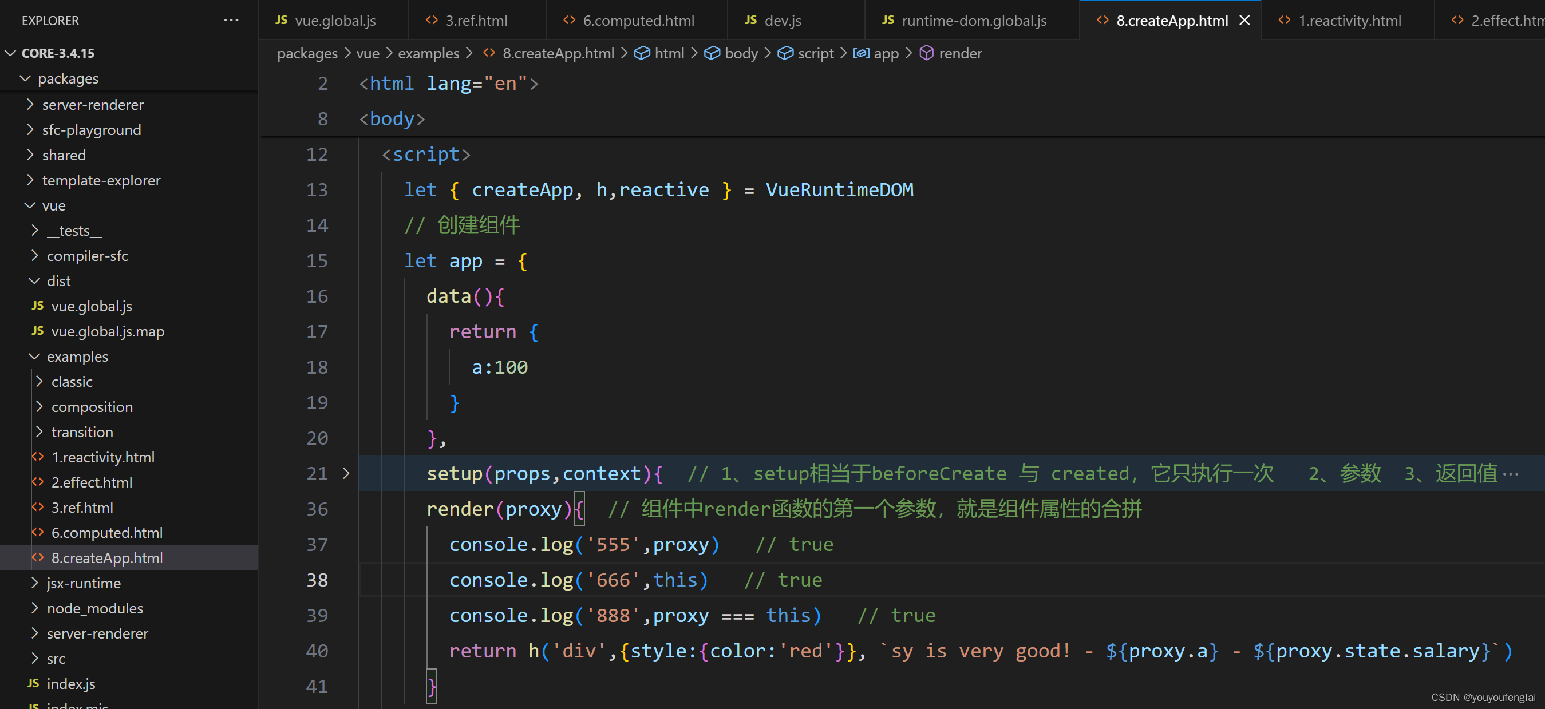Unfold the collapsed setup function at line 21
This screenshot has width=1545, height=709.
[346, 473]
